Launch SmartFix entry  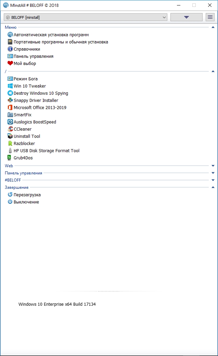coord(23,115)
